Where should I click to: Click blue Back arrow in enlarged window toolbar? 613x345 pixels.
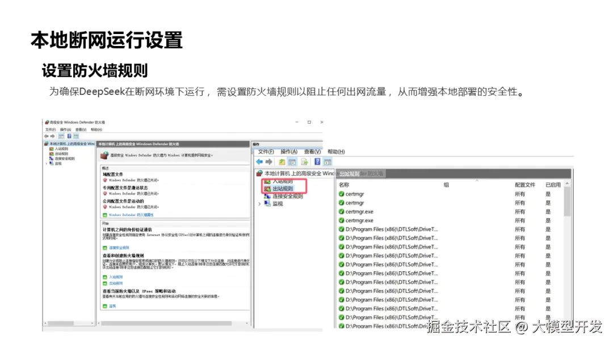click(259, 162)
